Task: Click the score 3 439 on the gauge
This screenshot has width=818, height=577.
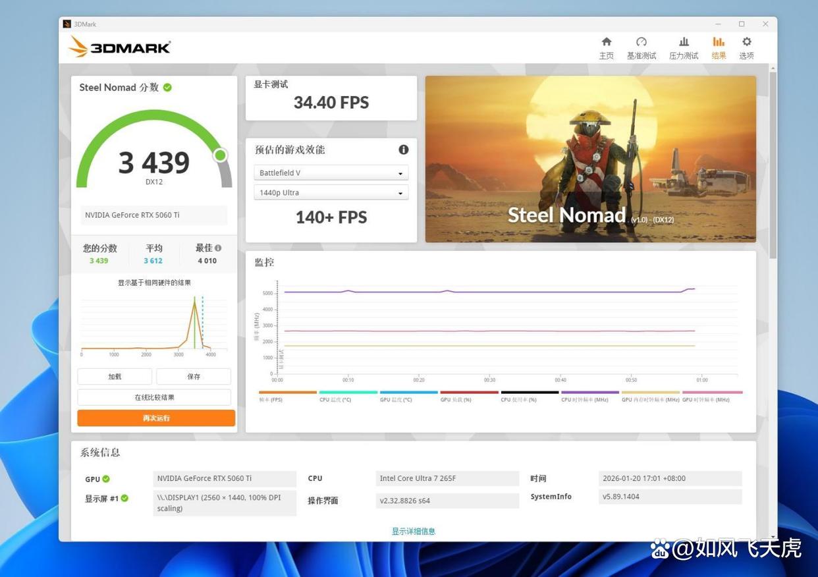Action: pyautogui.click(x=154, y=162)
